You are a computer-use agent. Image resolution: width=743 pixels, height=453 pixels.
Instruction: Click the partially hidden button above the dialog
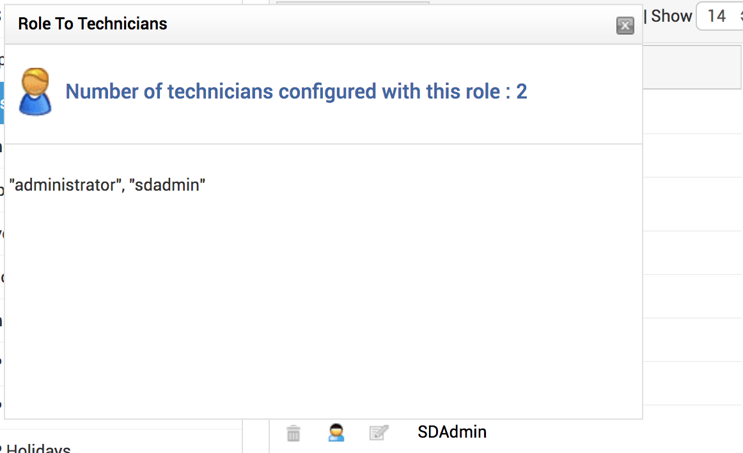point(352,3)
